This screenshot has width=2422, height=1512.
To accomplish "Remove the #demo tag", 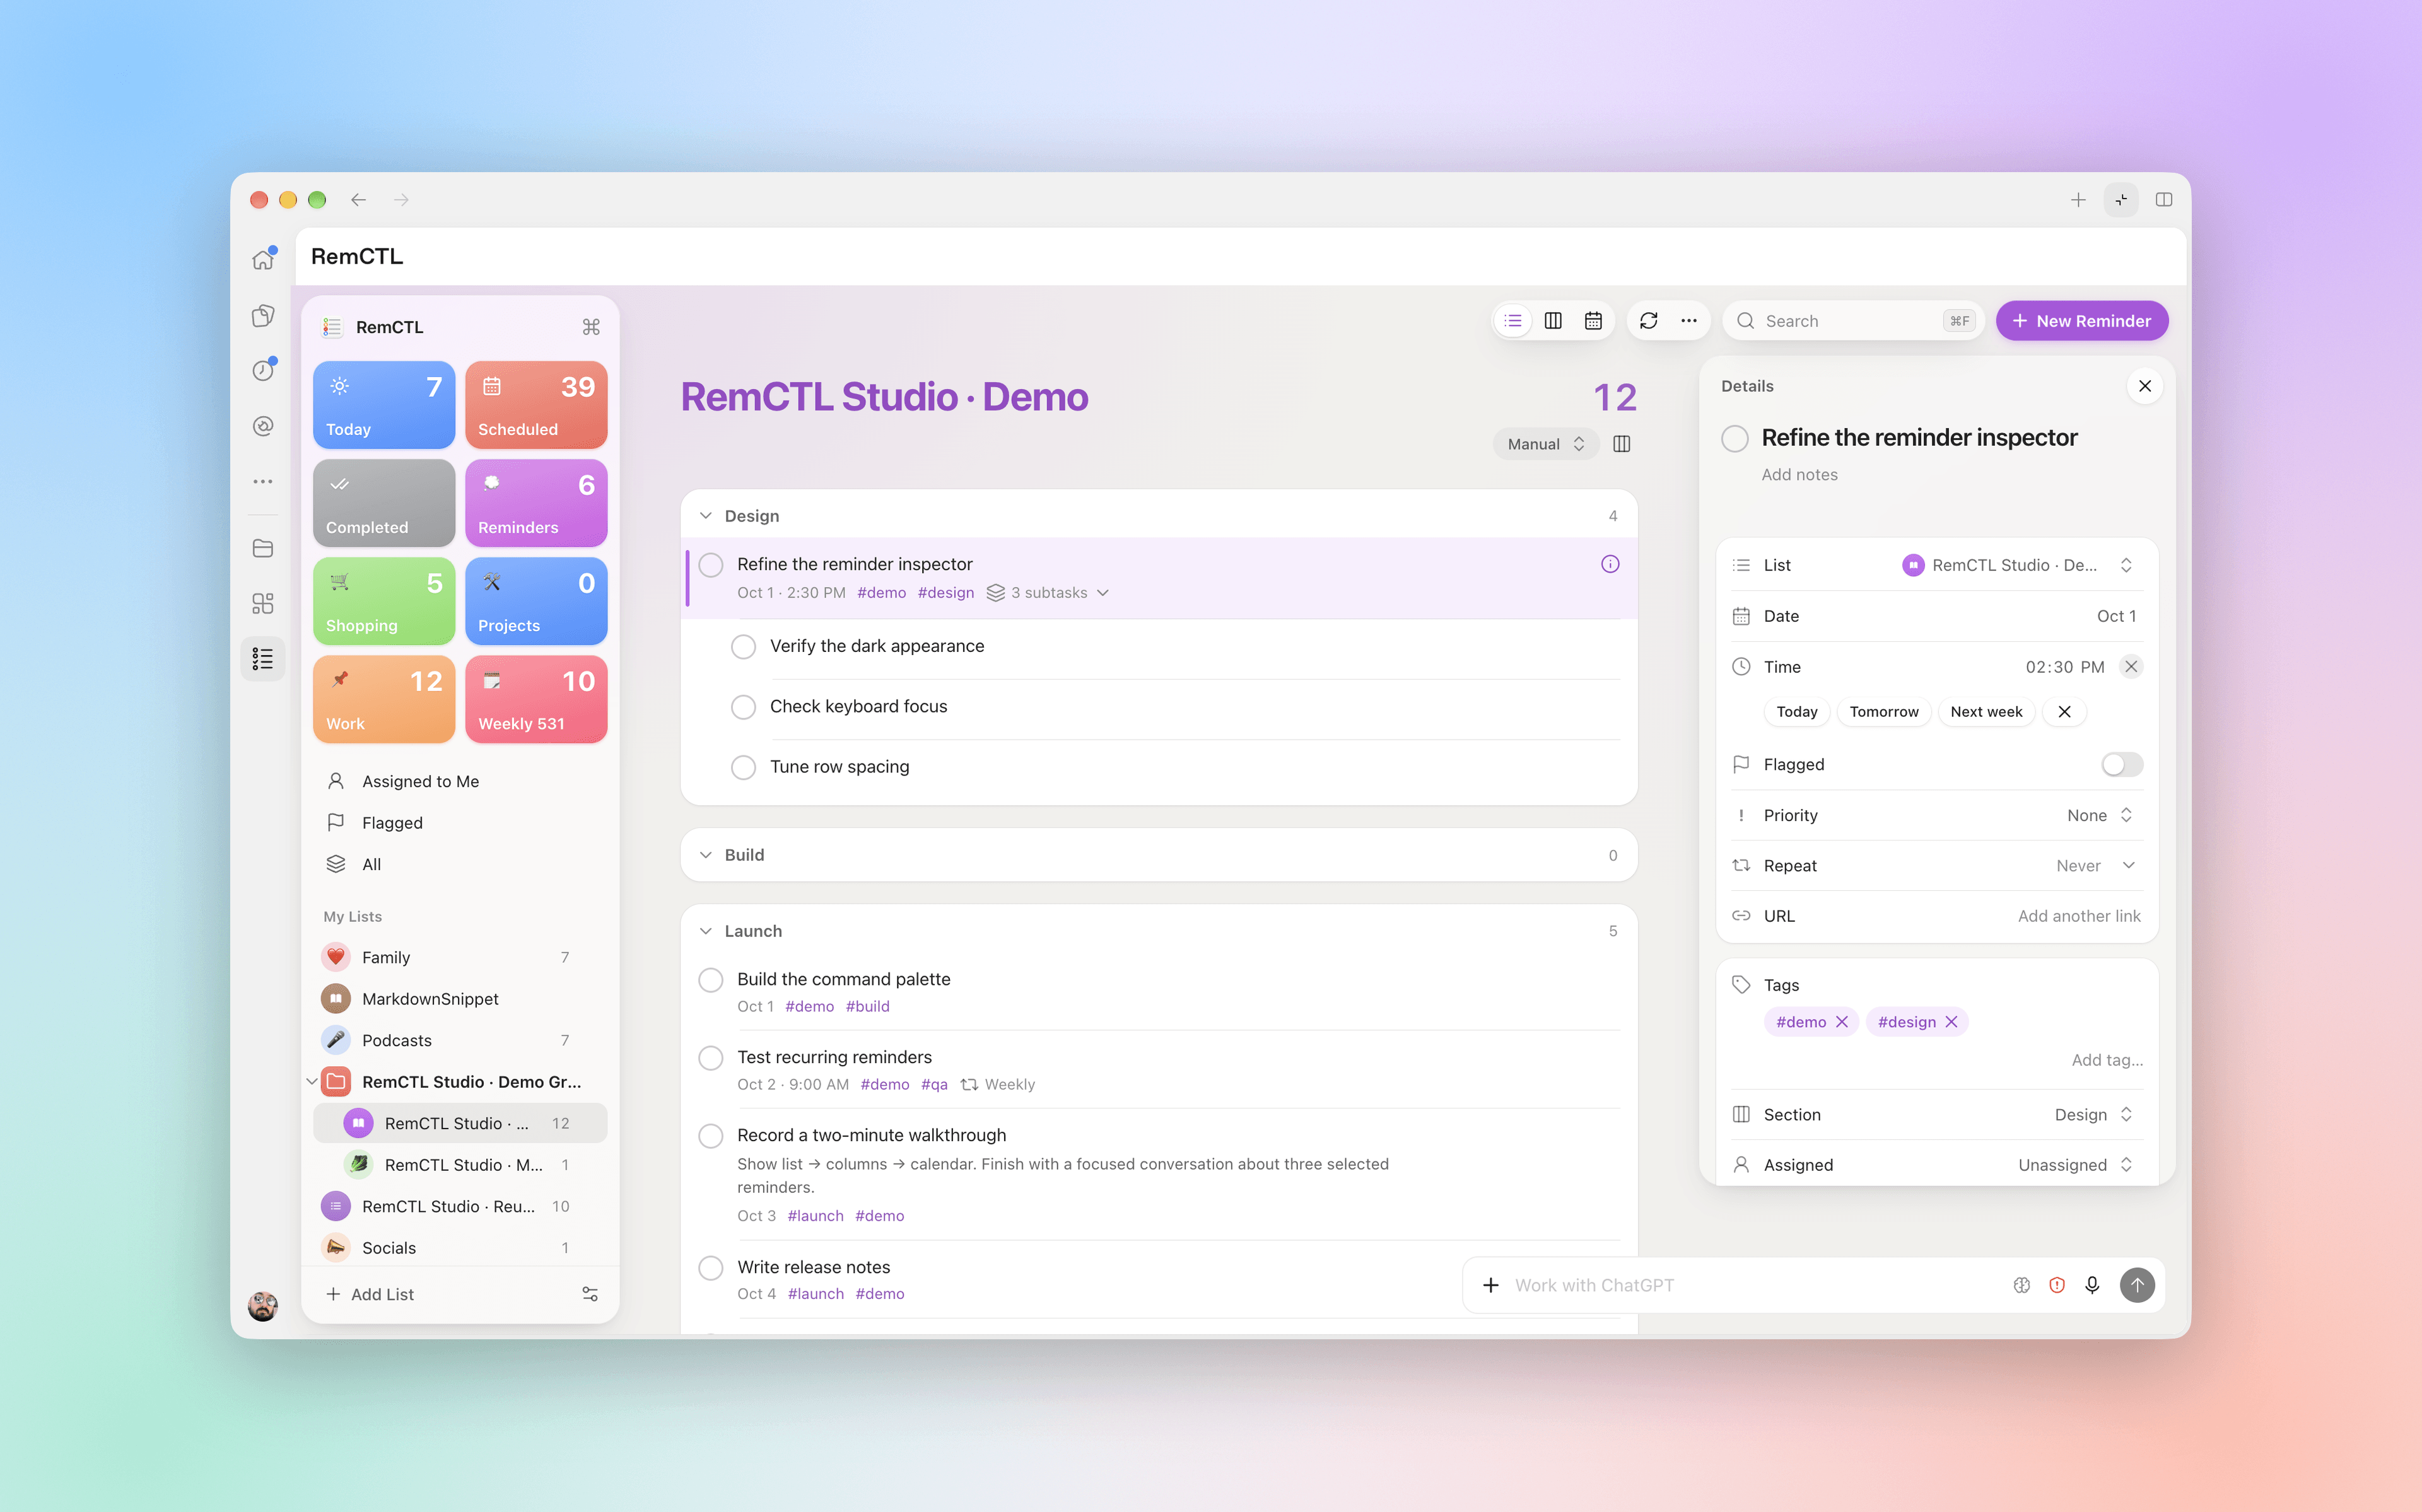I will (x=1842, y=1022).
